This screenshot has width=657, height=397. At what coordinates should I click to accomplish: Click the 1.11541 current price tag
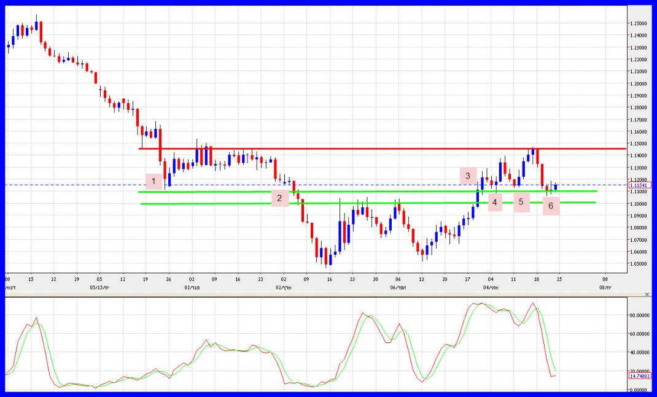pyautogui.click(x=640, y=185)
